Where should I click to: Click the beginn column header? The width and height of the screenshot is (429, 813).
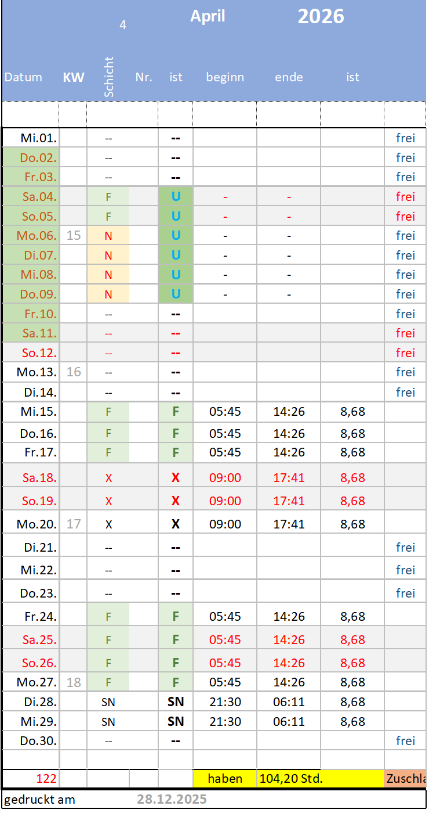point(225,77)
